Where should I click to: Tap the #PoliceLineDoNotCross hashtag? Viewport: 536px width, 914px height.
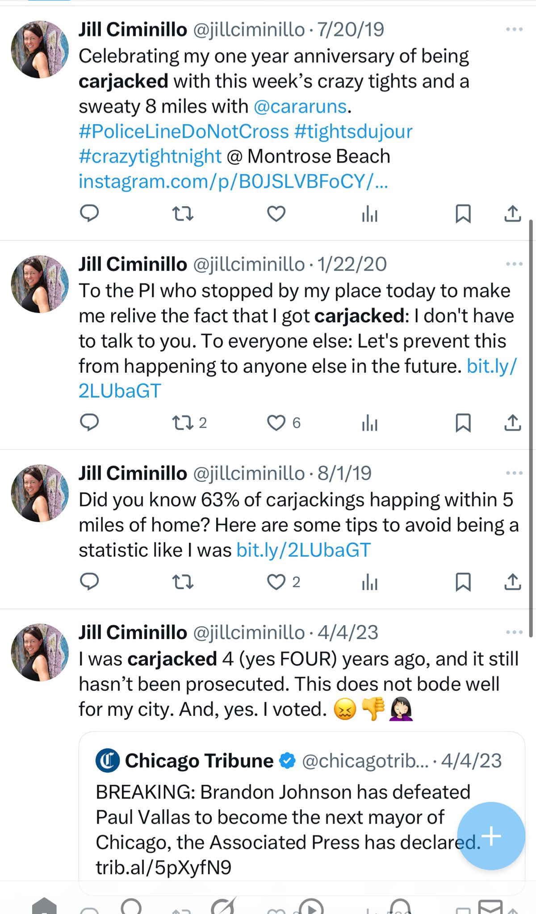click(x=184, y=132)
